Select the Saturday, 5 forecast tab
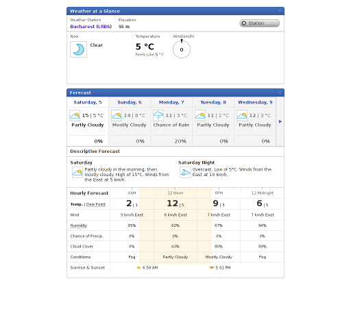The image size is (351, 320). point(88,102)
